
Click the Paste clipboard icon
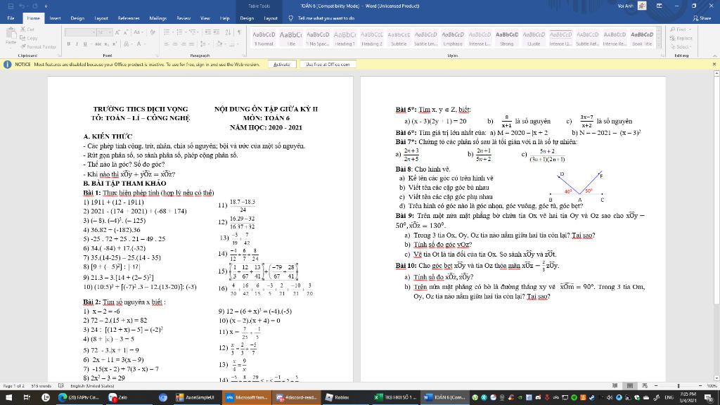pos(11,34)
